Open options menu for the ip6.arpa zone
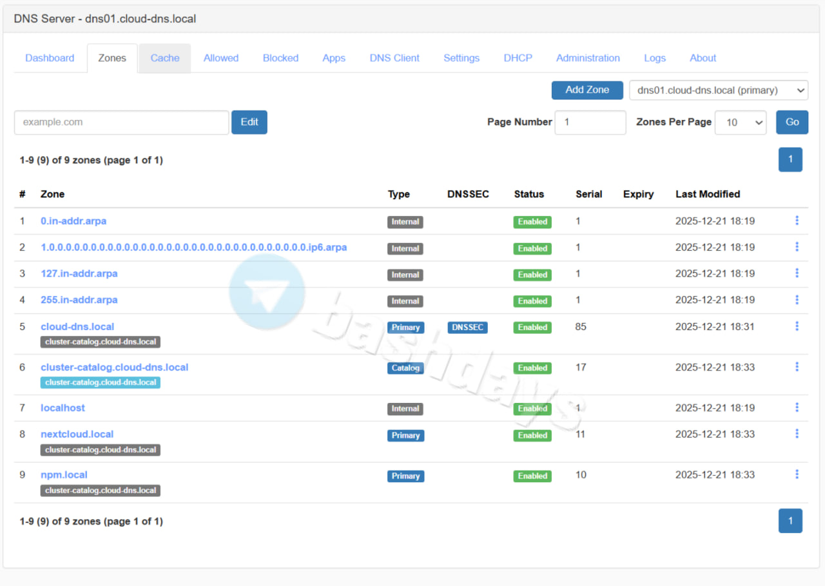The image size is (825, 586). click(x=797, y=247)
